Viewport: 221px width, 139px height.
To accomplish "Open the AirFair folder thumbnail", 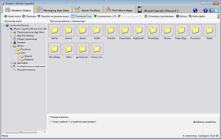I will (55, 32).
